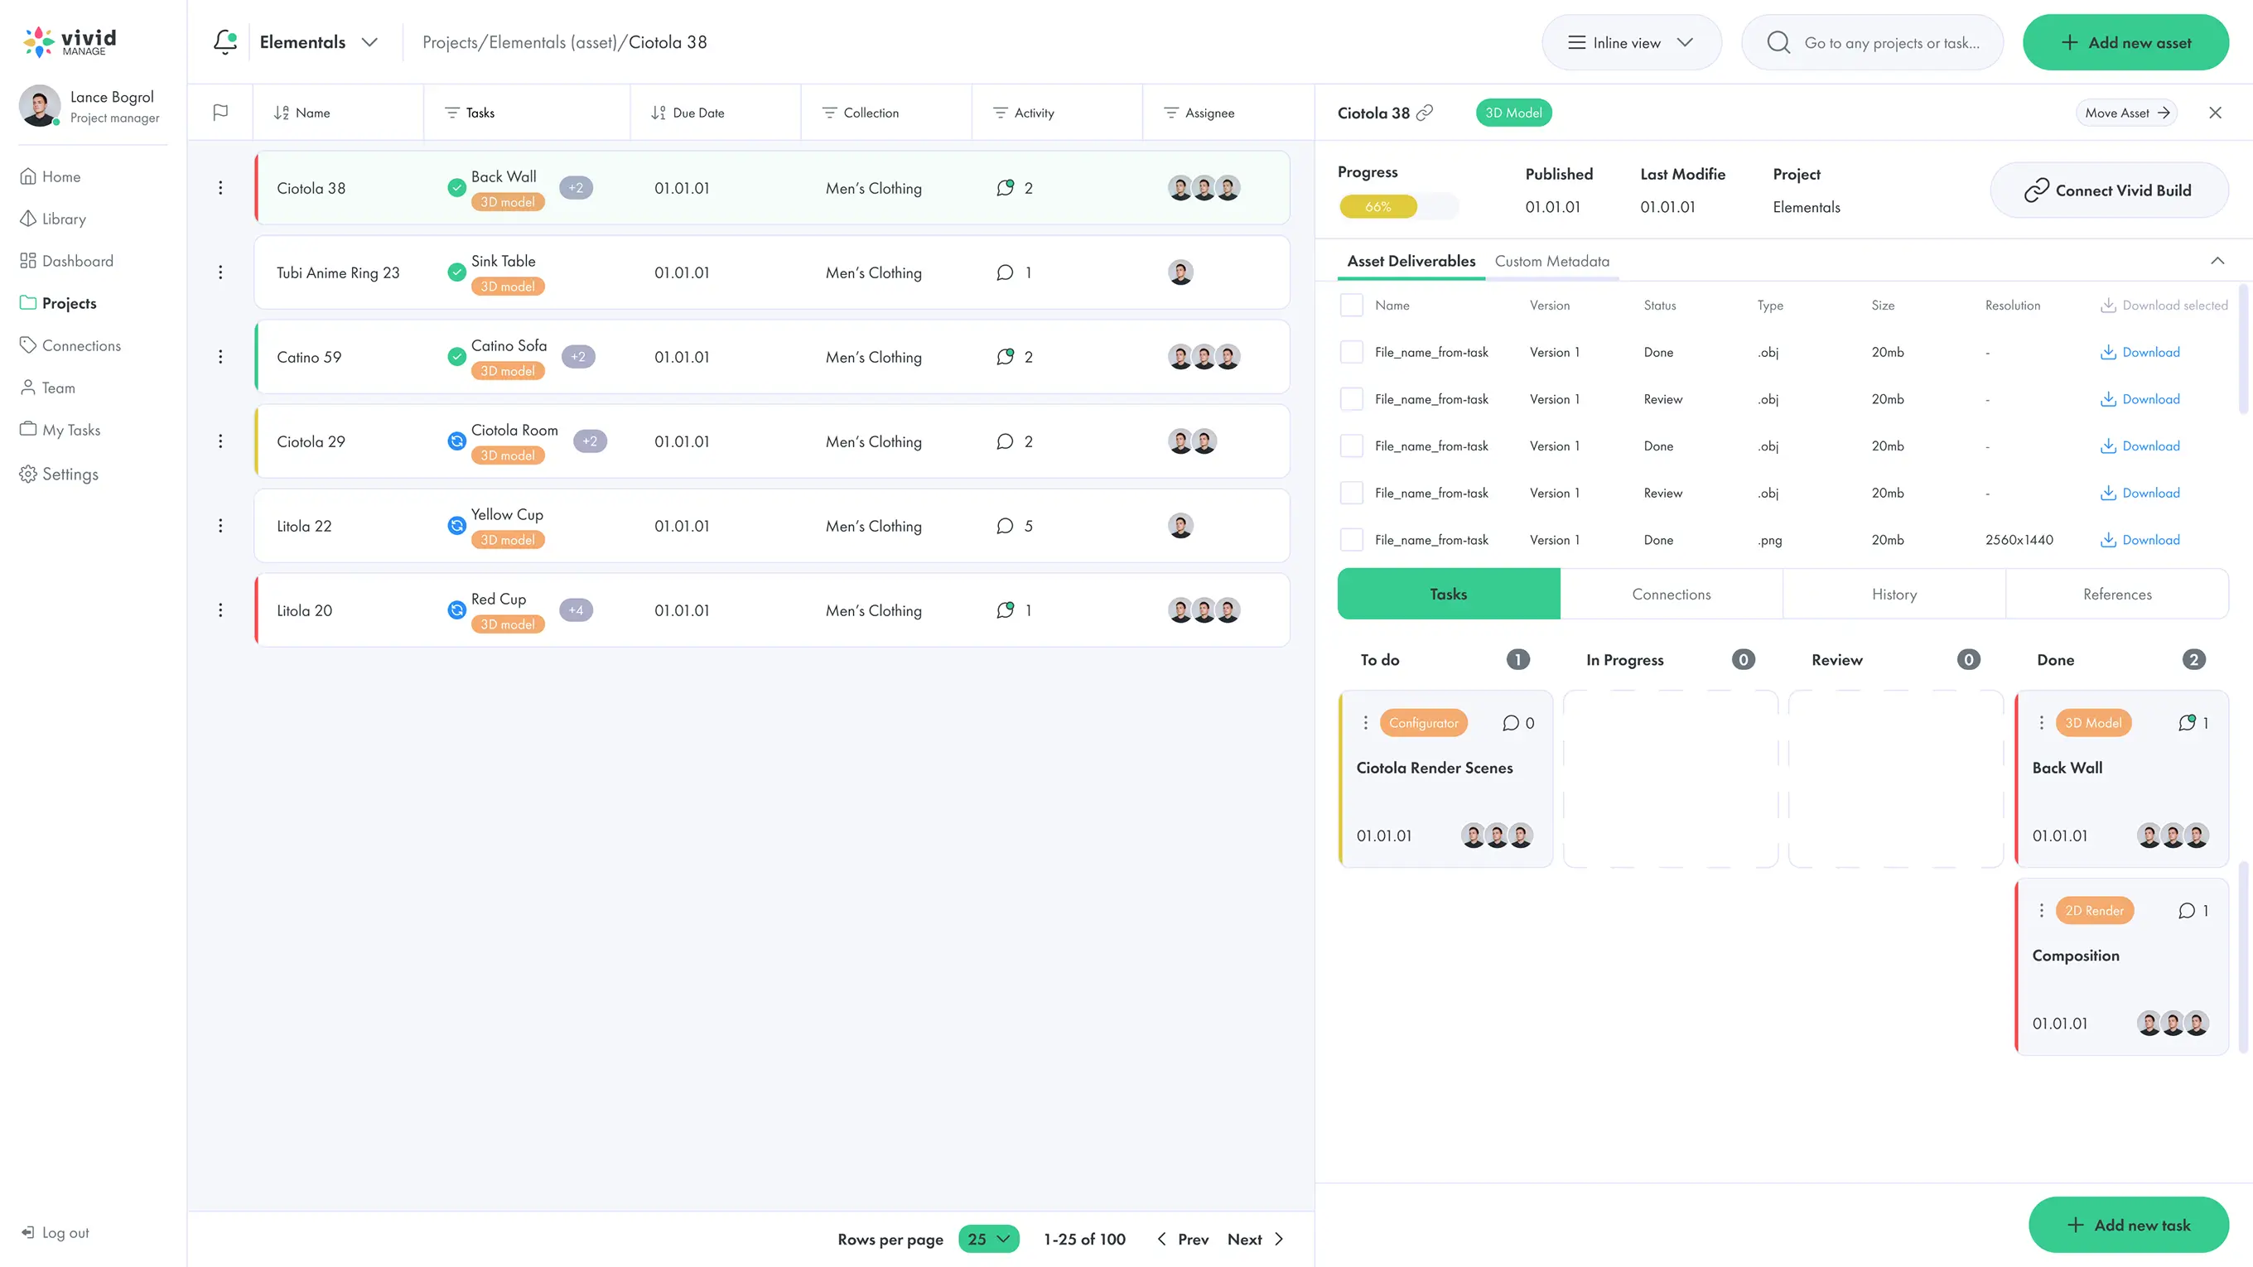
Task: Click Add new task button
Action: [2128, 1224]
